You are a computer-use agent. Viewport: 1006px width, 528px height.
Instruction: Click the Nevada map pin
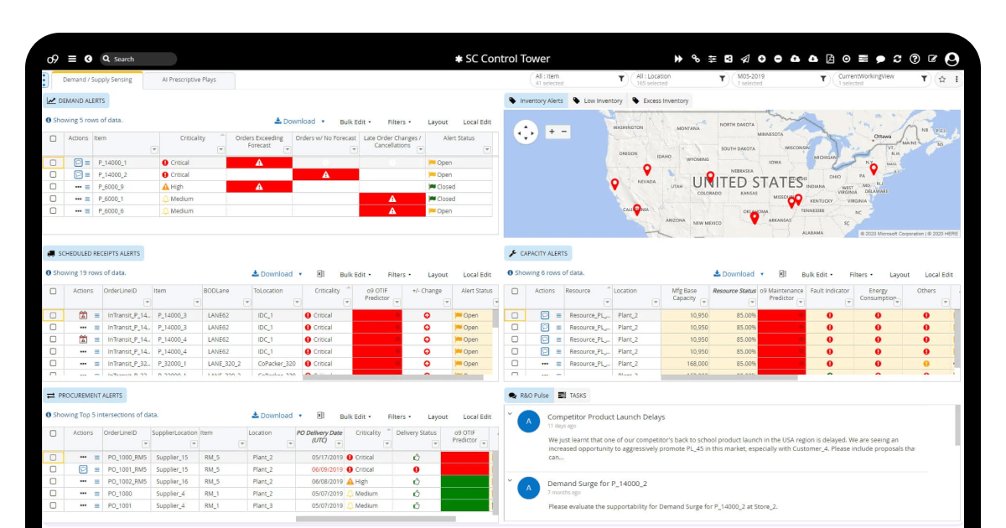pos(647,169)
